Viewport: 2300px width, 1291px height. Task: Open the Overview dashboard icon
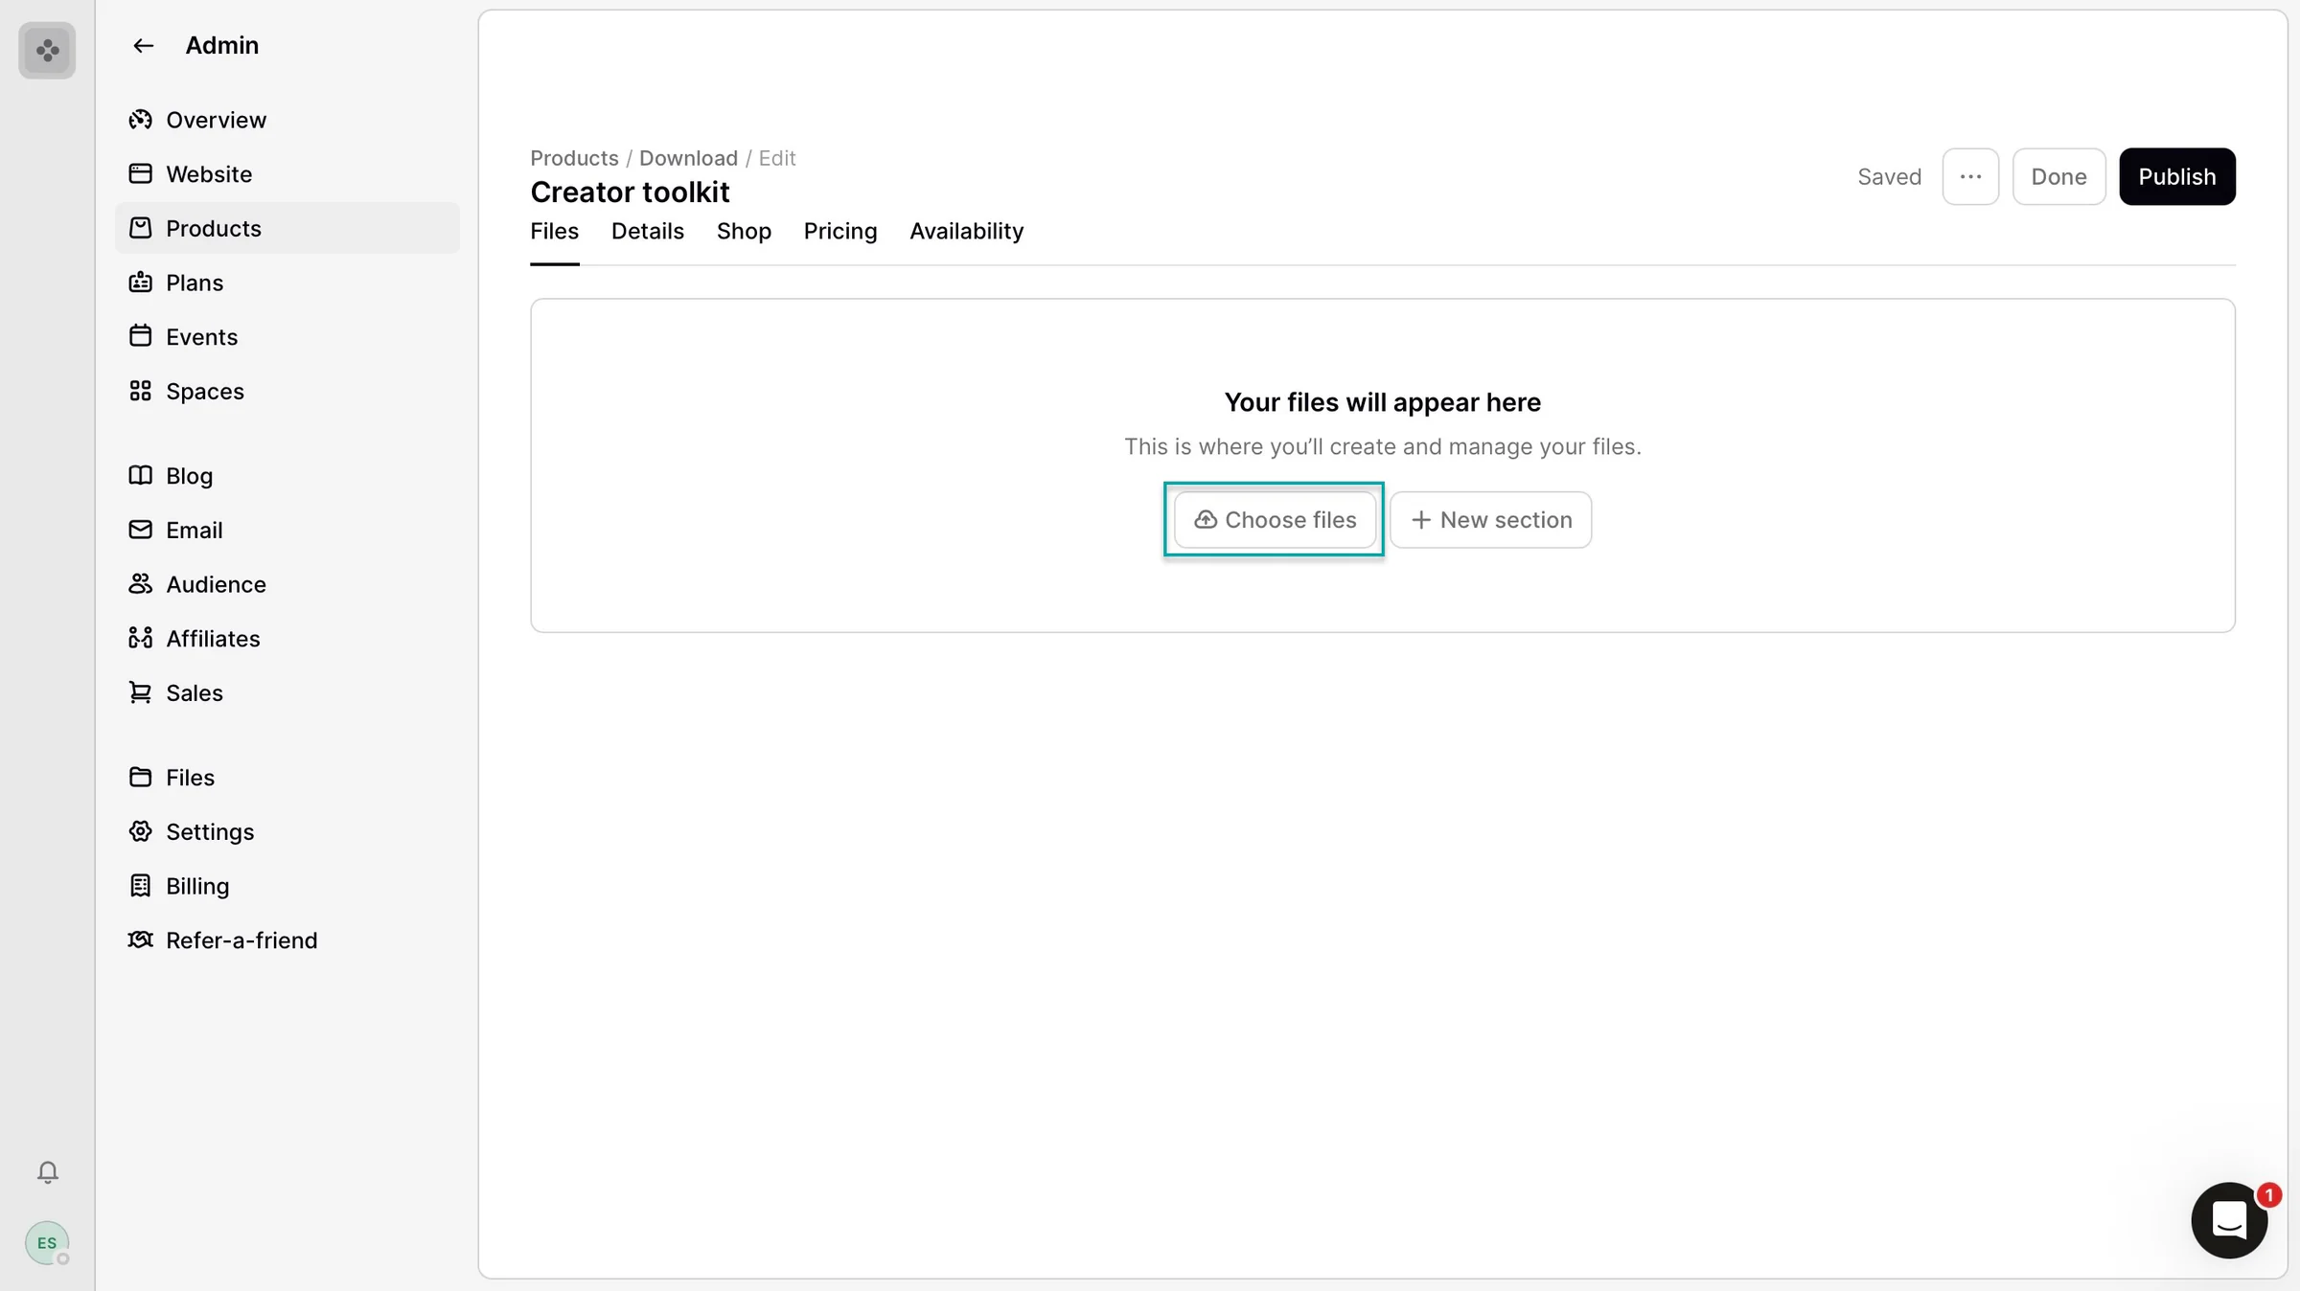[x=141, y=120]
